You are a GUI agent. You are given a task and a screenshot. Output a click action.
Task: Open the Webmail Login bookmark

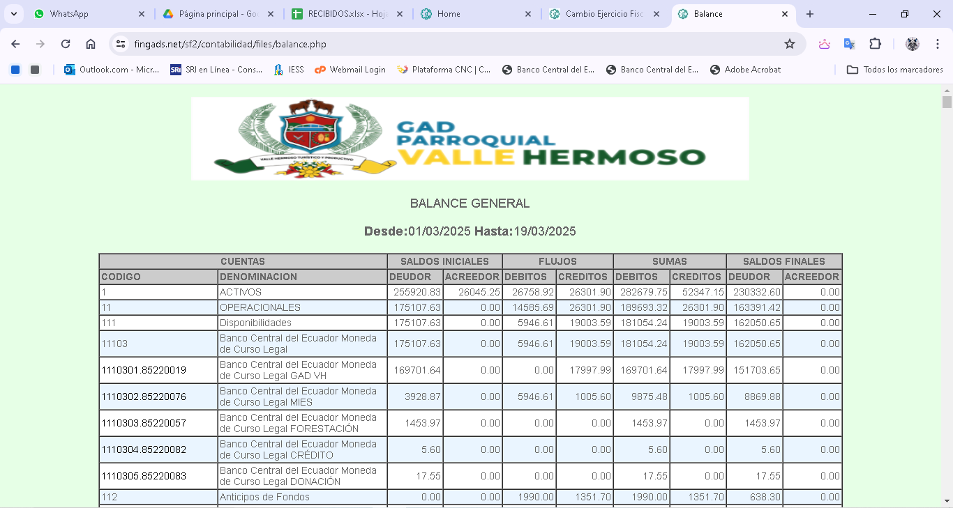350,70
